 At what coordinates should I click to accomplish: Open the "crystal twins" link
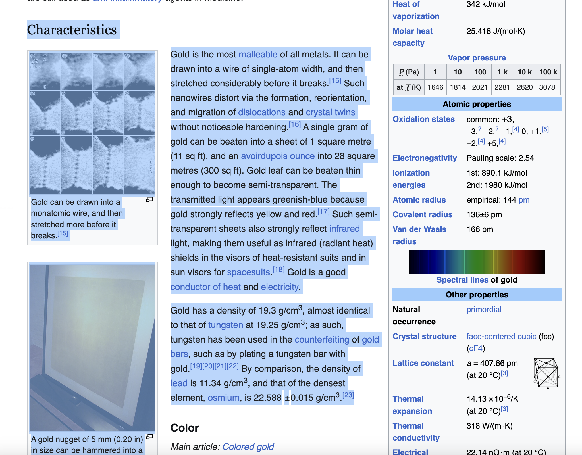[330, 112]
